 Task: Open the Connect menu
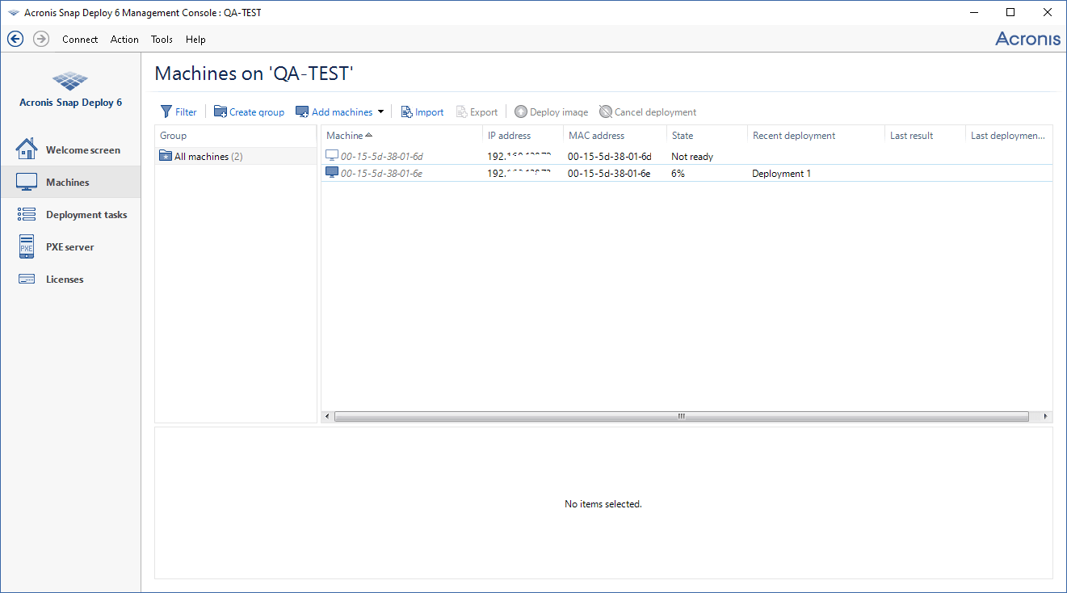point(80,39)
